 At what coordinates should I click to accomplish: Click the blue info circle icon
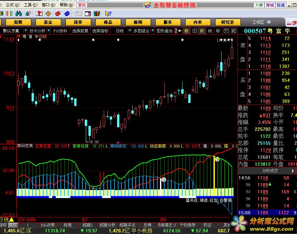pos(67,13)
